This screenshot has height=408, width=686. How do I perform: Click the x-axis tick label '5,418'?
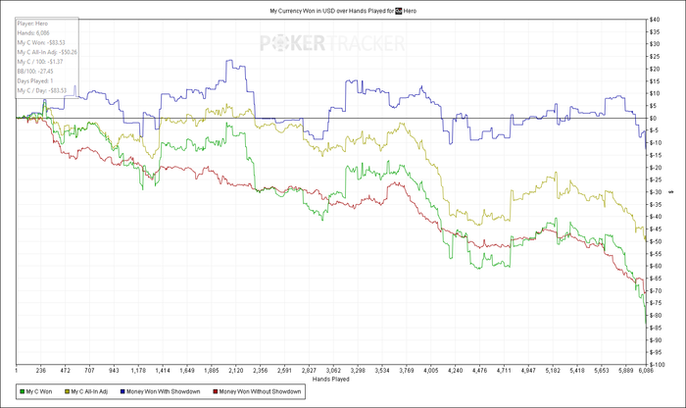(x=577, y=371)
